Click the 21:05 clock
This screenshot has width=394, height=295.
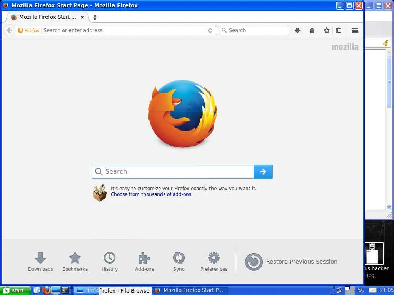[386, 290]
